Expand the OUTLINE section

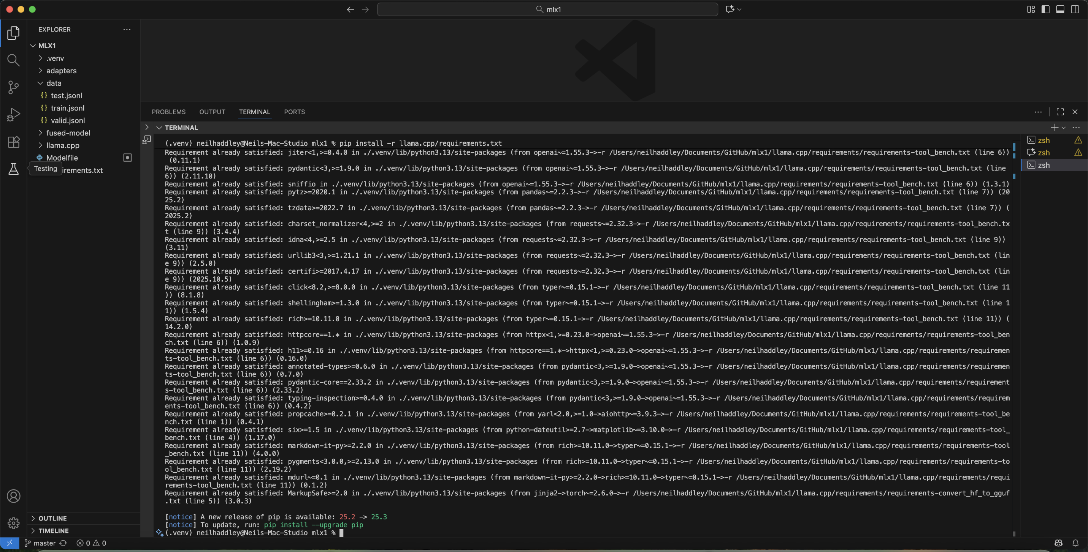click(x=52, y=518)
